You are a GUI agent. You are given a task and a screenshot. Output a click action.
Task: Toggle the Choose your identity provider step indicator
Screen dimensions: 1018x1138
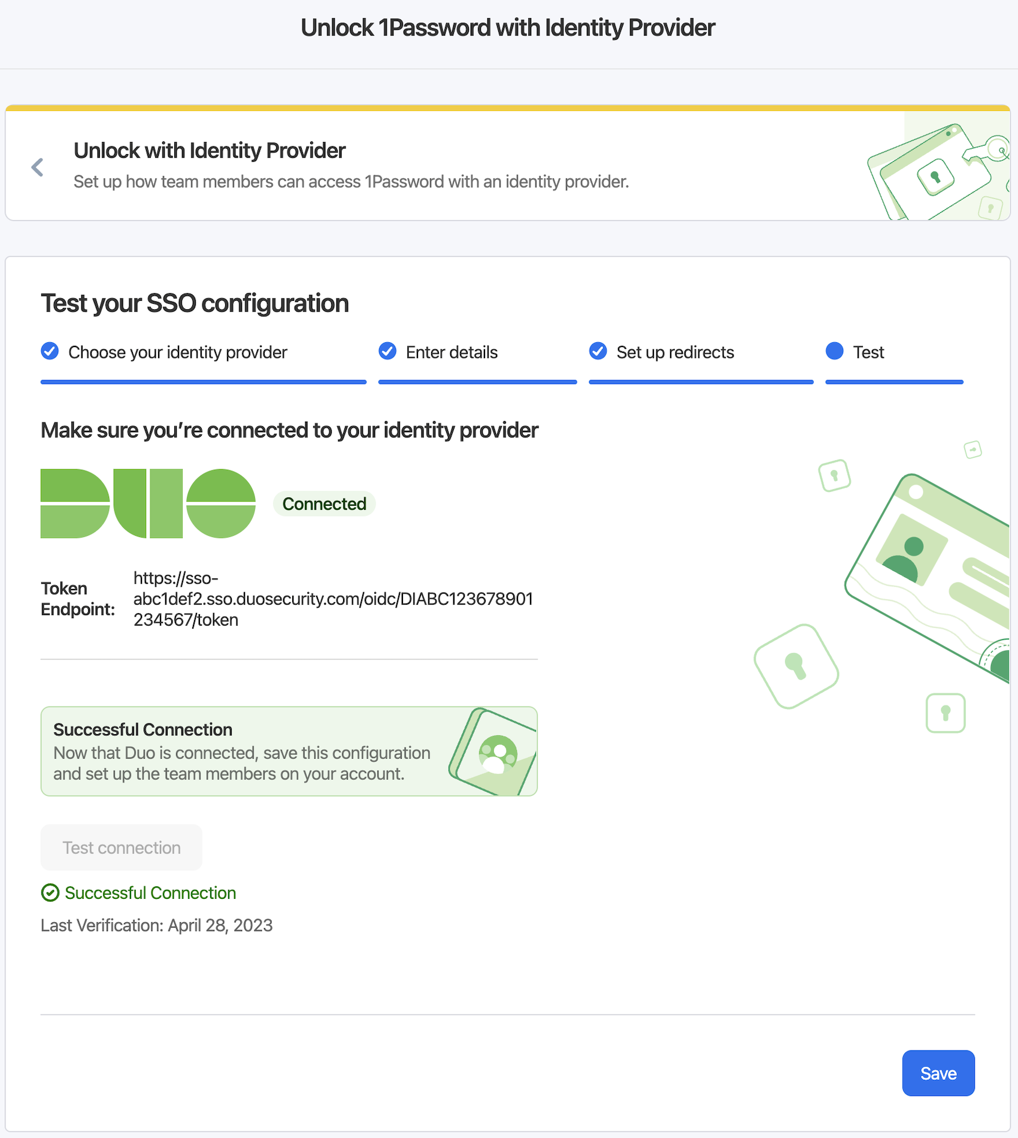49,352
